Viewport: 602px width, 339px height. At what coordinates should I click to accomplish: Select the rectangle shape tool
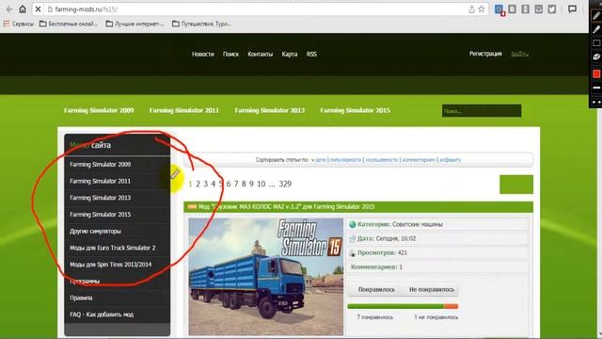[x=596, y=43]
